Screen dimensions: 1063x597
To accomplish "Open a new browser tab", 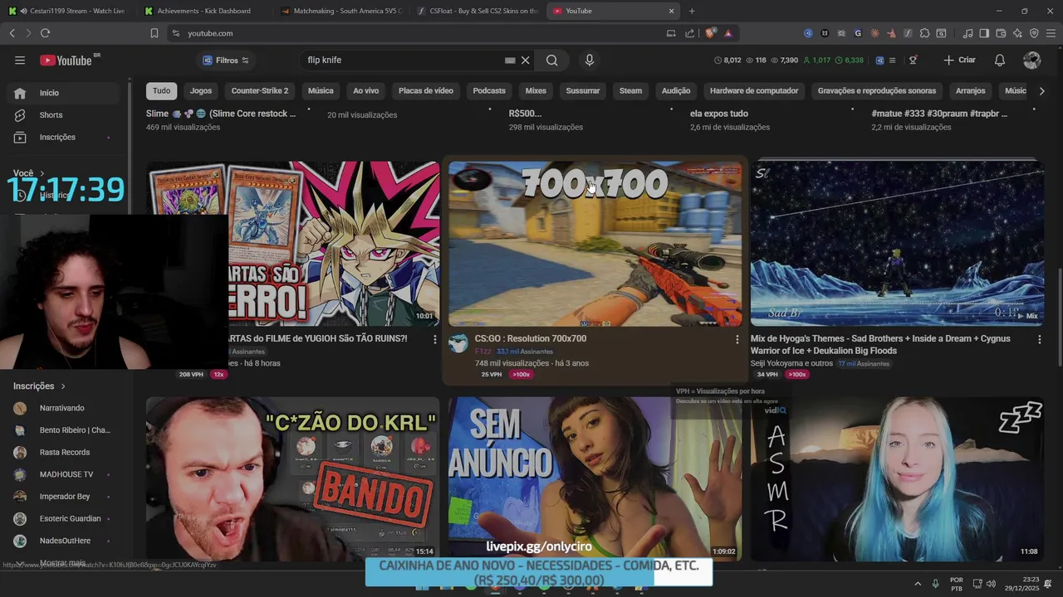I will (692, 11).
